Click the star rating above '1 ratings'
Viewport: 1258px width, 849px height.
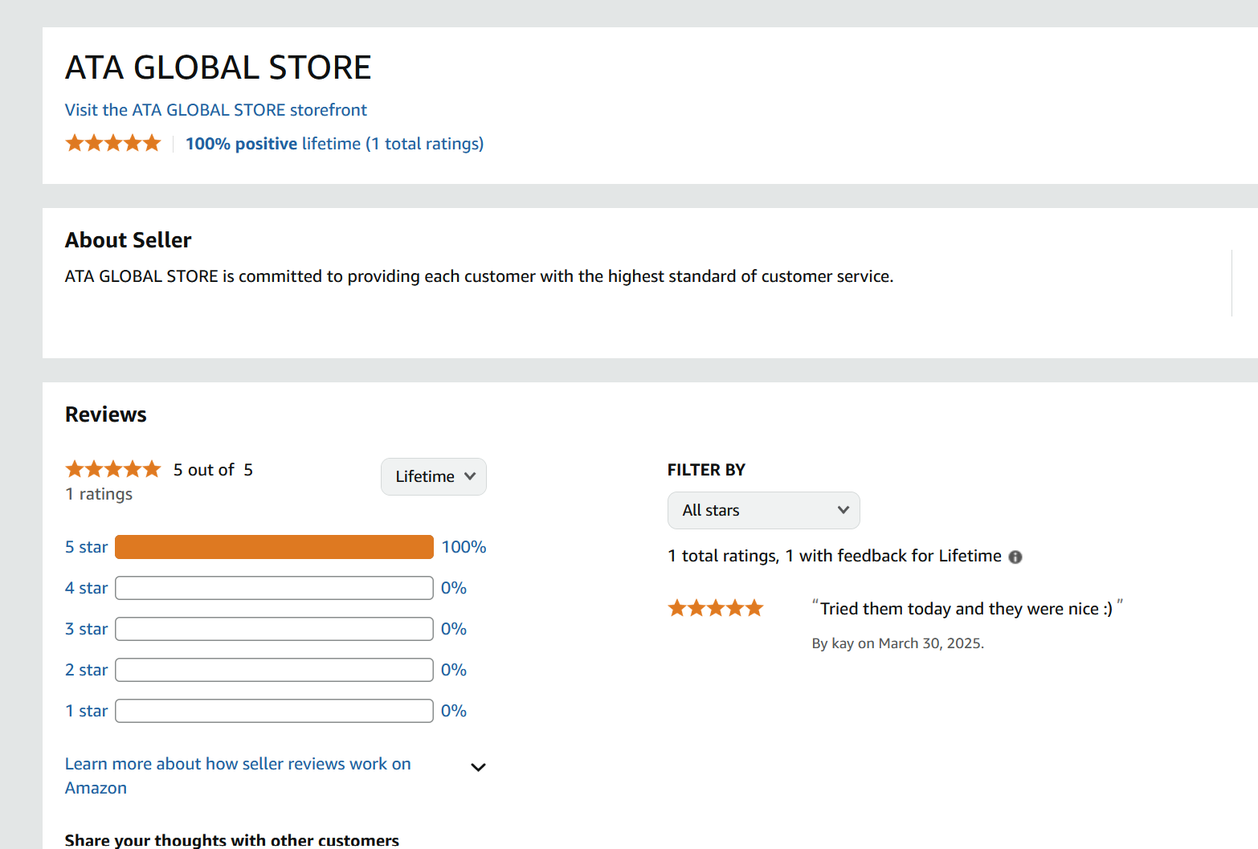click(x=113, y=469)
